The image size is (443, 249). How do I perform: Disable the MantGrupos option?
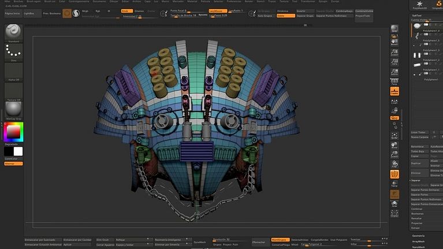point(280,239)
